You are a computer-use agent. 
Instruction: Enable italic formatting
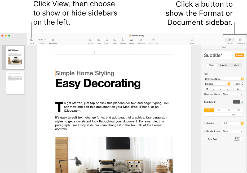214,89
